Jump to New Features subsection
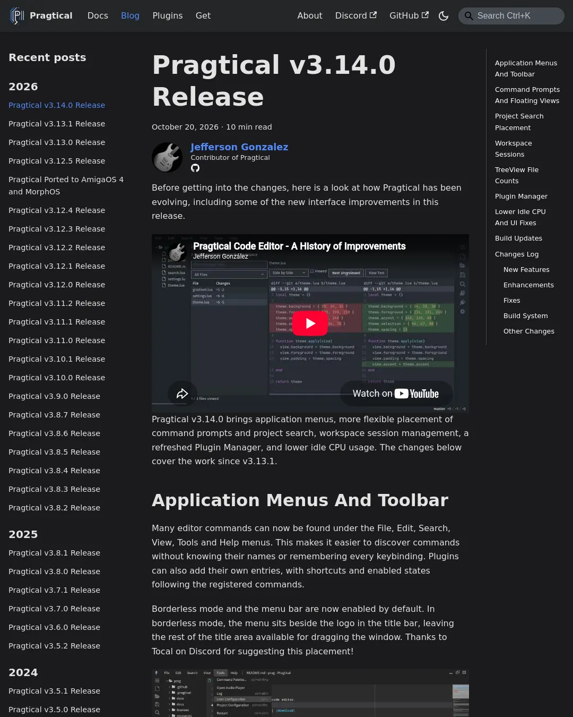This screenshot has width=573, height=717. click(x=526, y=270)
